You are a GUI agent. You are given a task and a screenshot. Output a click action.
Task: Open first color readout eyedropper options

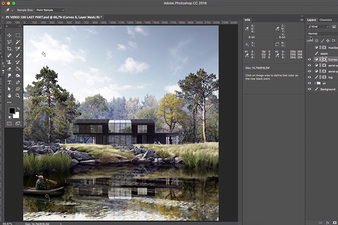point(247,29)
